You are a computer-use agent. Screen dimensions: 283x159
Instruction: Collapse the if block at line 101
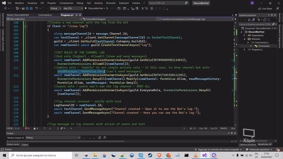[x=26, y=26]
